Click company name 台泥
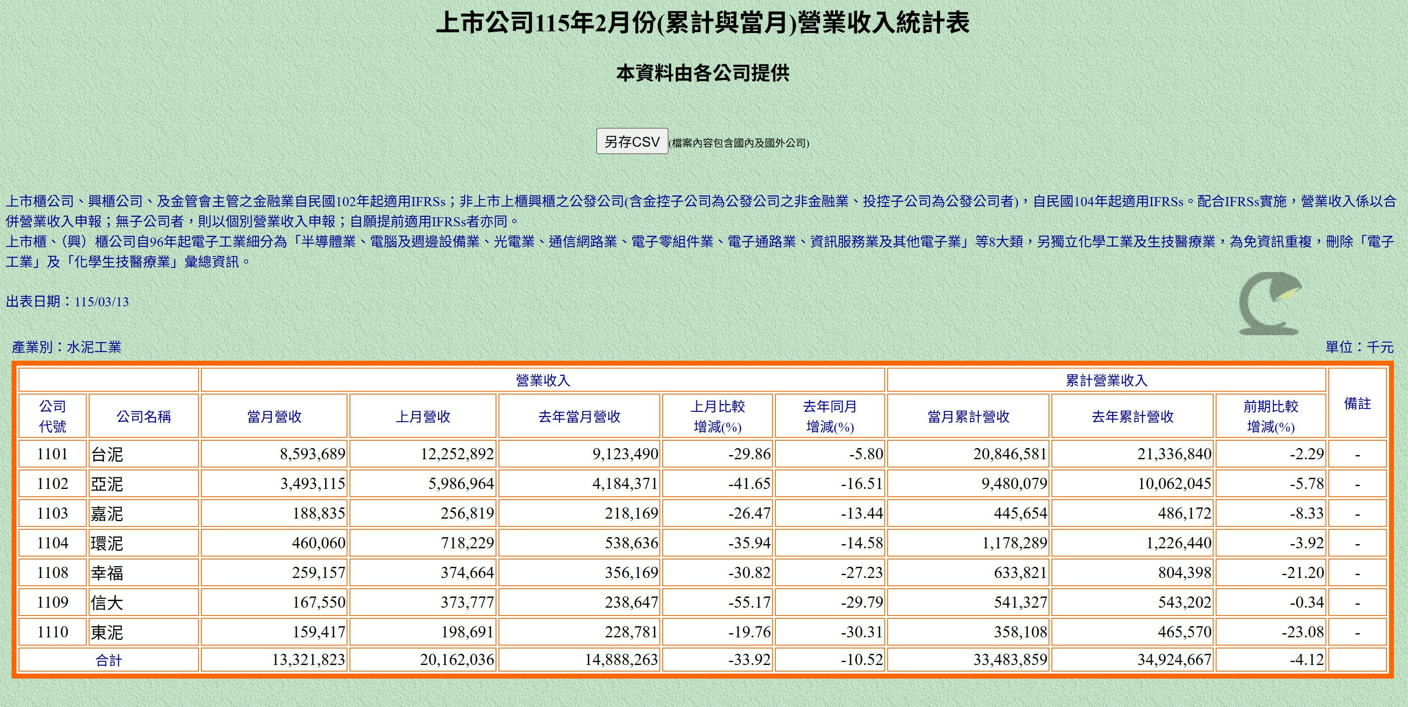The height and width of the screenshot is (707, 1408). [x=107, y=454]
